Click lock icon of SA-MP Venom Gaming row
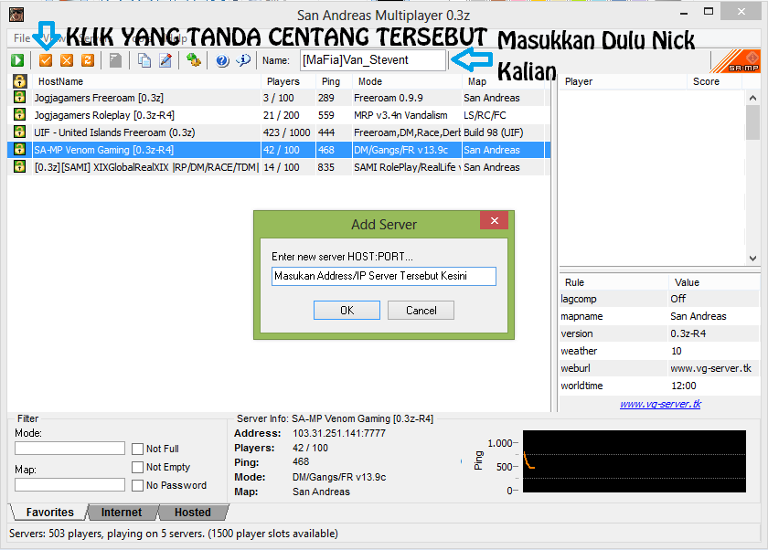768x550 pixels. coord(19,149)
